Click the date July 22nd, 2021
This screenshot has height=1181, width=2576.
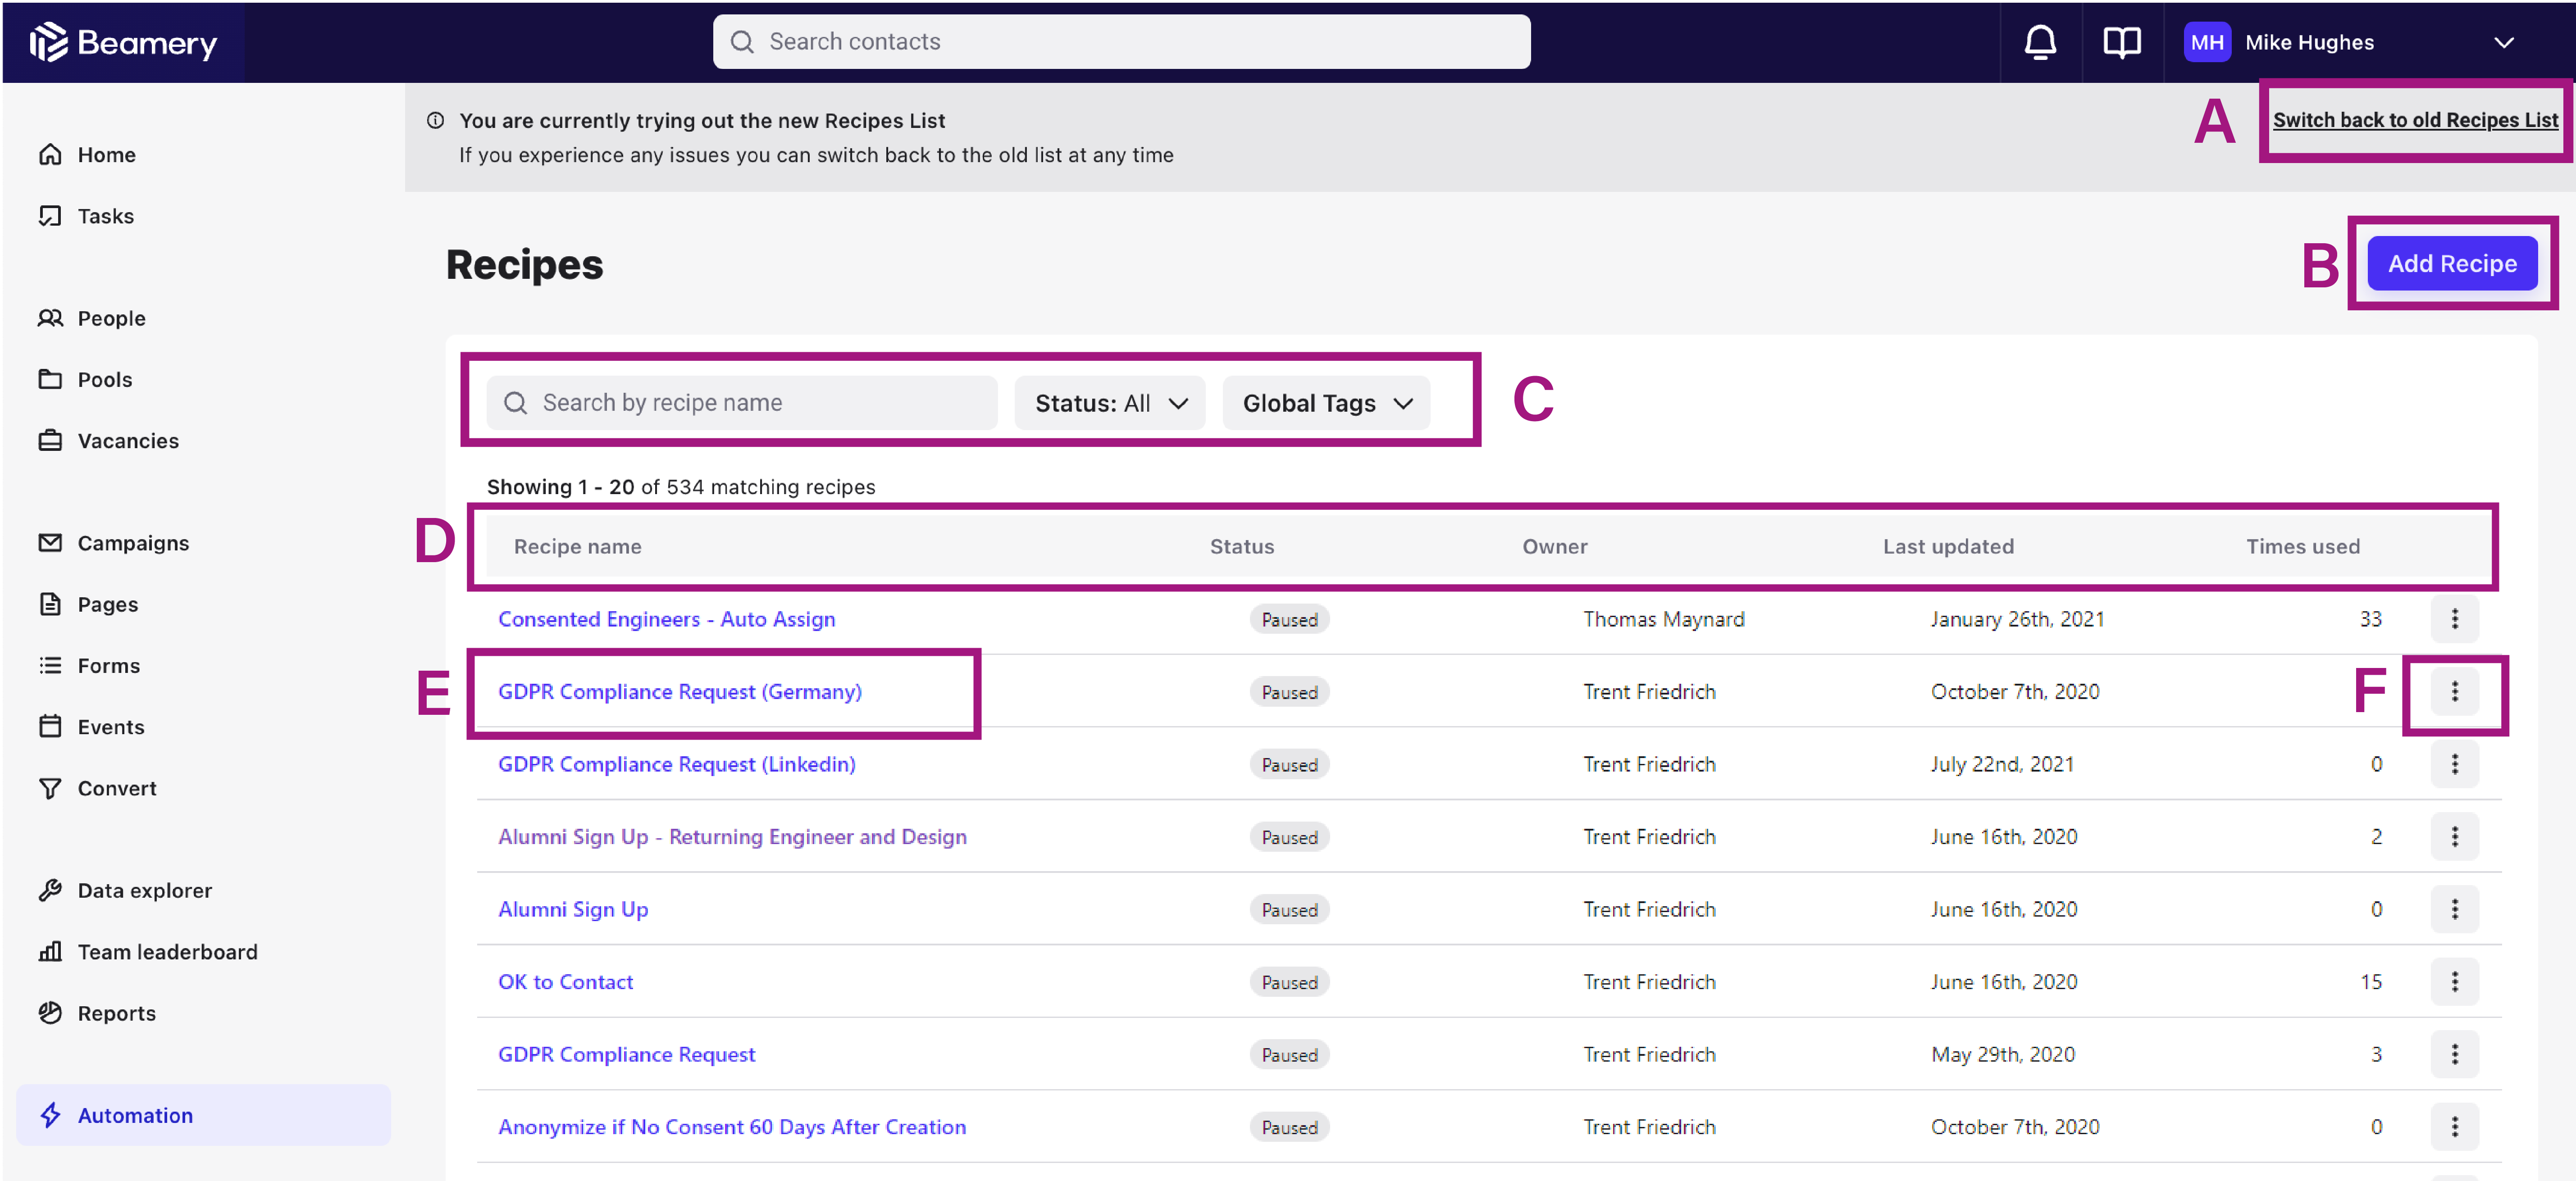(x=2002, y=764)
